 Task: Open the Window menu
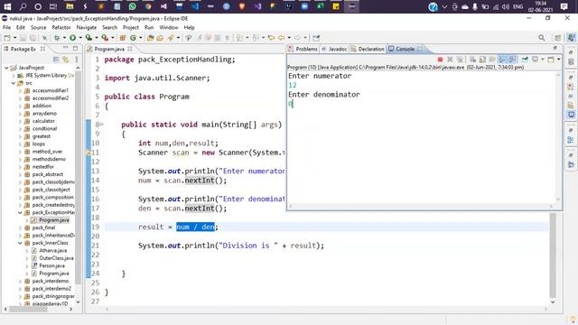tap(169, 28)
